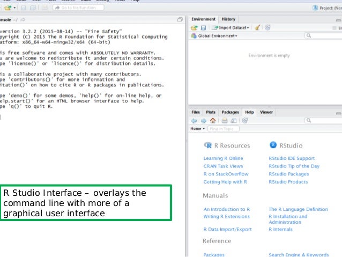
Task: Switch to the Packages tab
Action: (230, 112)
